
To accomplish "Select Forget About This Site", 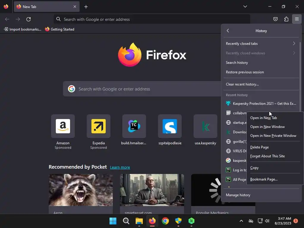I will point(275,156).
